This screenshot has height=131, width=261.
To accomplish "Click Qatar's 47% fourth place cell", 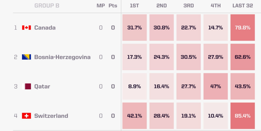I will 216,86.
